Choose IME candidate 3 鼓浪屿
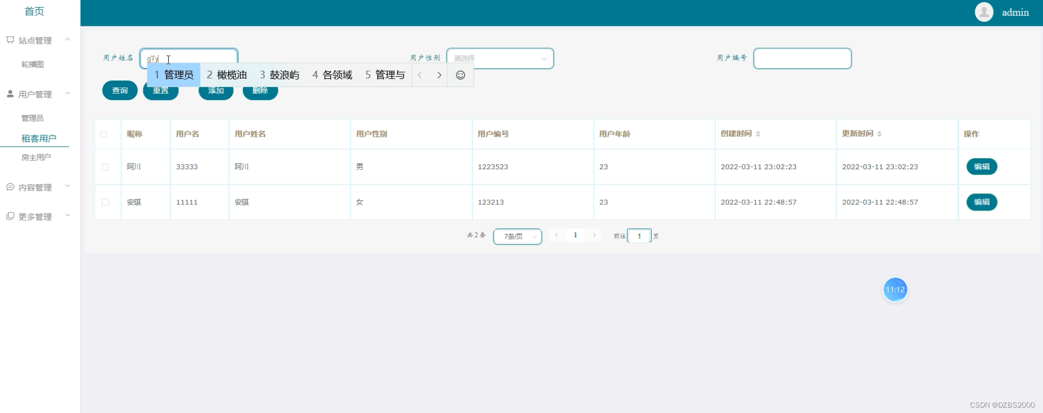Image resolution: width=1043 pixels, height=413 pixels. pyautogui.click(x=280, y=75)
